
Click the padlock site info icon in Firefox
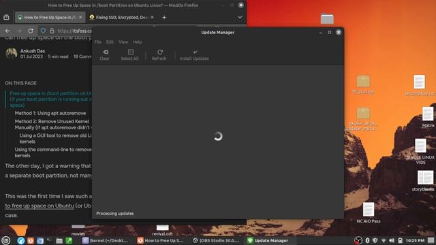pyautogui.click(x=52, y=31)
